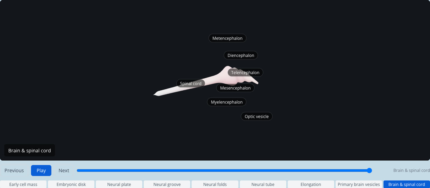Select Brain & spinal cord tab

coord(406,184)
